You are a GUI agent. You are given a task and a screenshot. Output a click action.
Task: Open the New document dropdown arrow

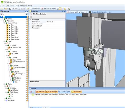coord(4,9)
